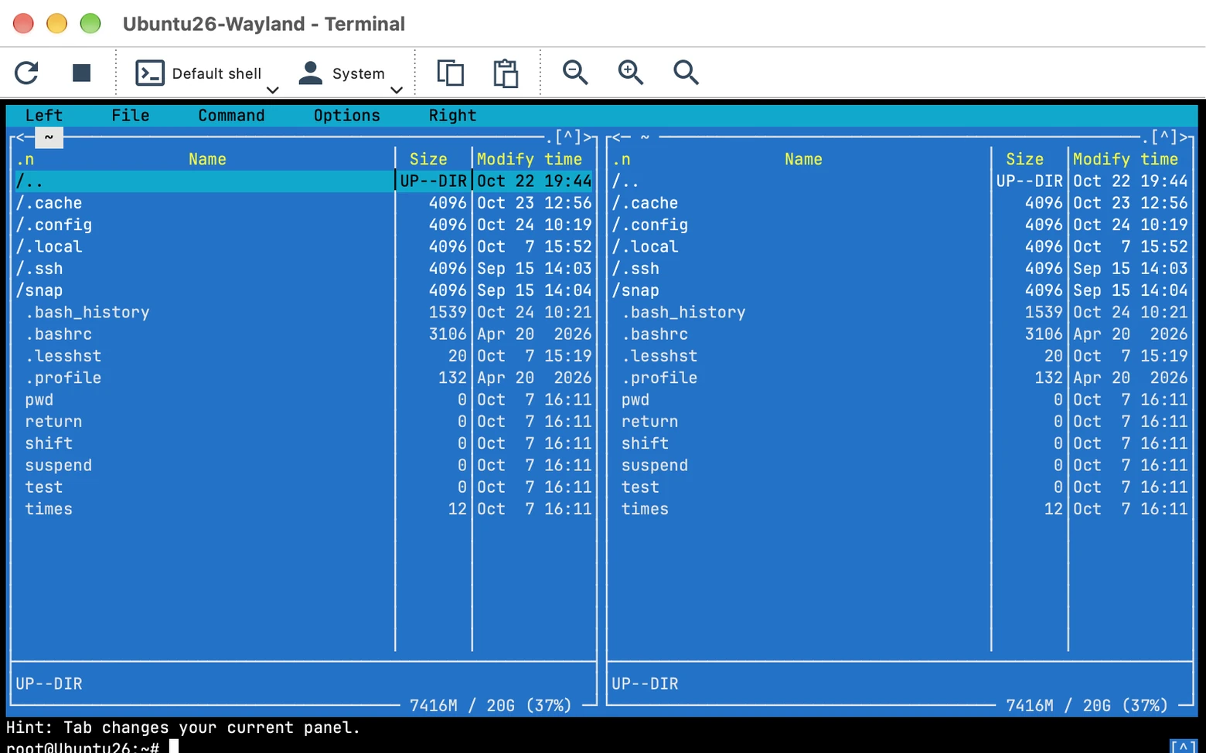1206x753 pixels.
Task: Zoom in with the plus magnifier
Action: pos(631,73)
